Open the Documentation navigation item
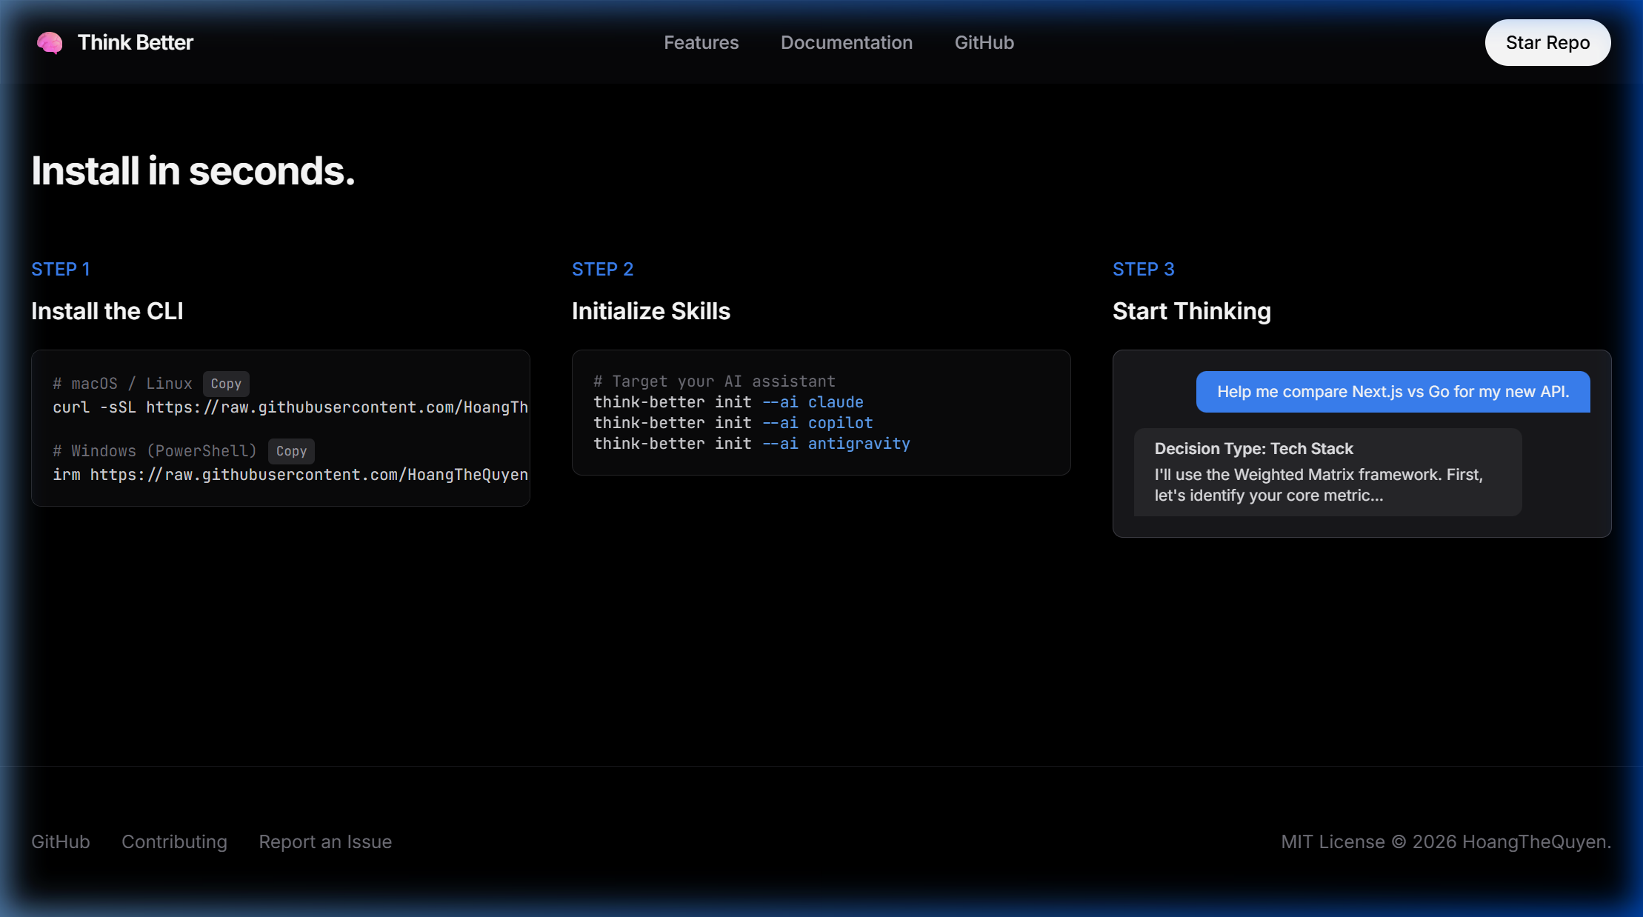1643x917 pixels. pyautogui.click(x=846, y=43)
